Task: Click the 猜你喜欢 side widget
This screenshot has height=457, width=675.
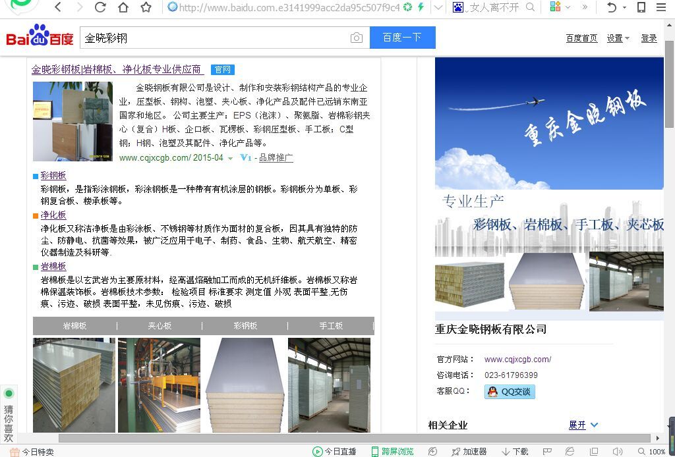Action: (9, 415)
